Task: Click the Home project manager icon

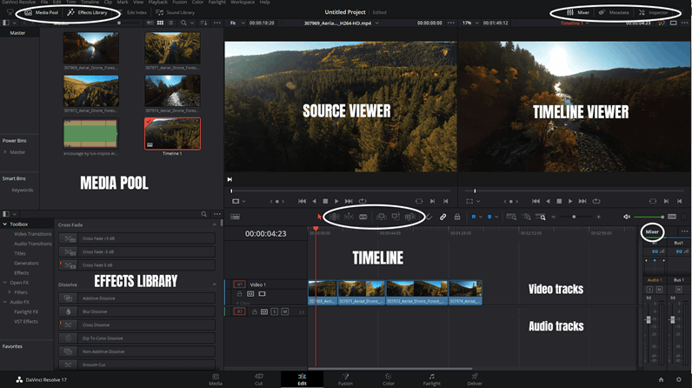Action: click(x=662, y=379)
